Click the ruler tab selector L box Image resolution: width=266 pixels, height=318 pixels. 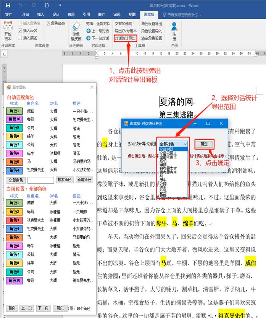tap(5, 54)
